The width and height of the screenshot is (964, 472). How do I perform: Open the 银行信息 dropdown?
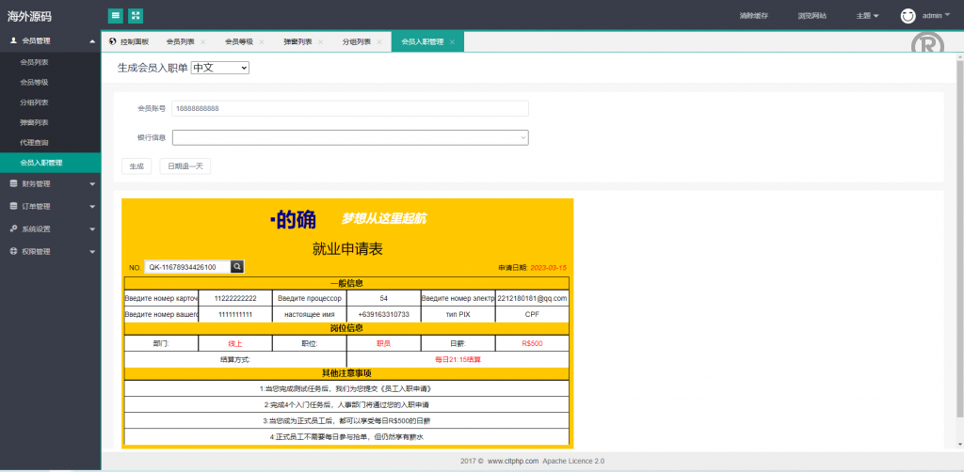349,138
